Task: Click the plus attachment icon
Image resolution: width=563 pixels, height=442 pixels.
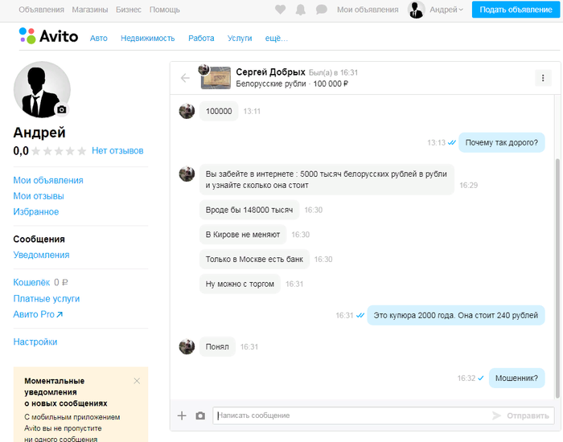Action: coord(182,415)
